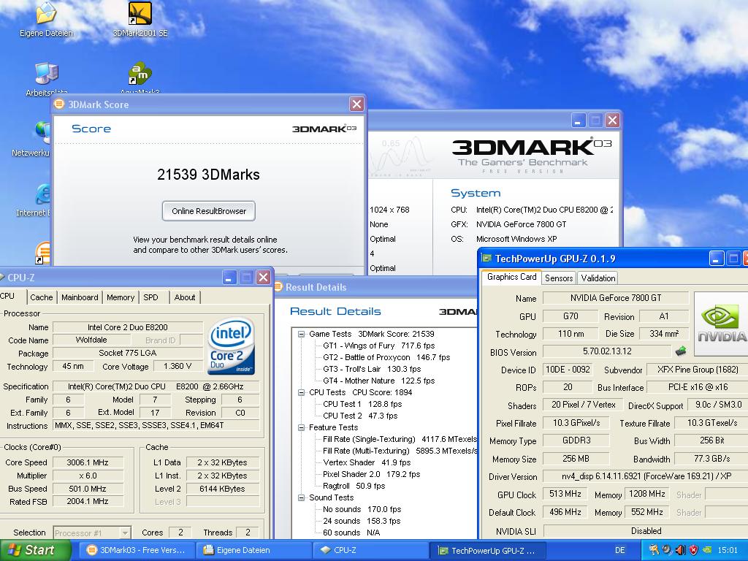Select GT3 - Troll's Lair result row
Image resolution: width=748 pixels, height=561 pixels.
click(x=372, y=369)
